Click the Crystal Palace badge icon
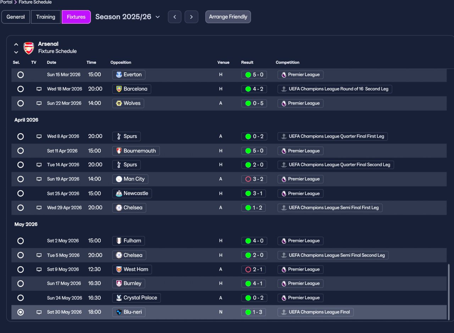The height and width of the screenshot is (333, 454). tap(119, 298)
